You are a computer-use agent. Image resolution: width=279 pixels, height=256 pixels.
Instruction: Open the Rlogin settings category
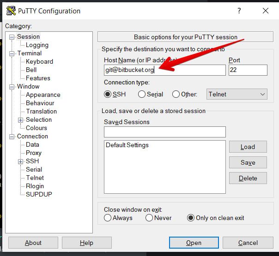pyautogui.click(x=35, y=186)
